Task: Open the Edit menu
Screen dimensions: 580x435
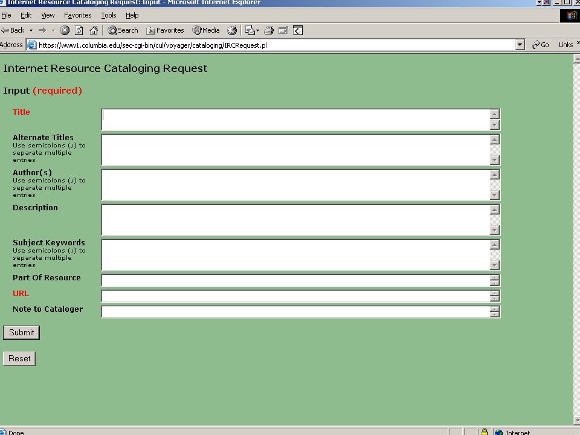Action: coord(26,15)
